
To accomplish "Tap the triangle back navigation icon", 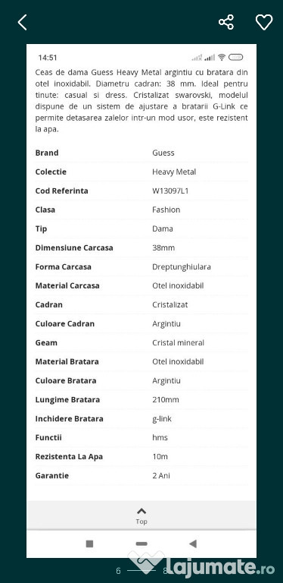I will [193, 544].
